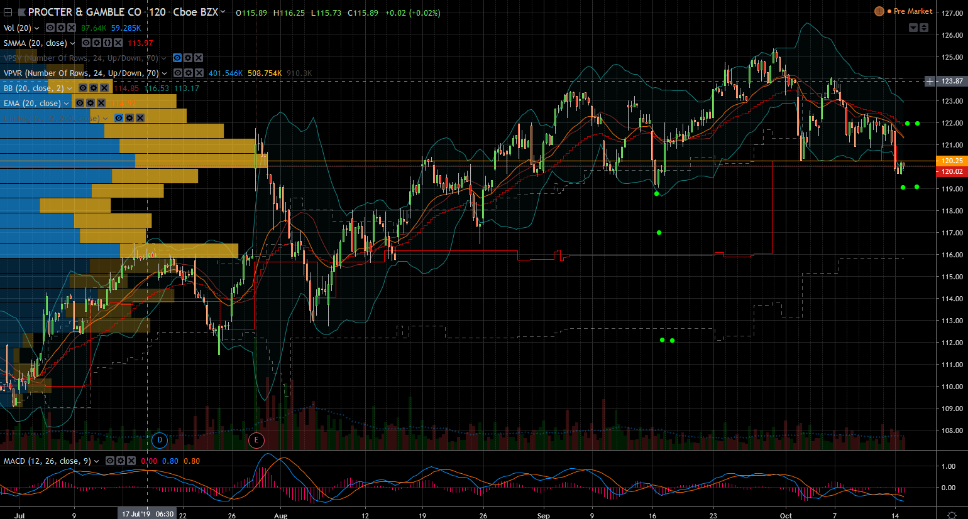Viewport: 968px width, 519px height.
Task: Move the main pane down
Action: point(913,28)
